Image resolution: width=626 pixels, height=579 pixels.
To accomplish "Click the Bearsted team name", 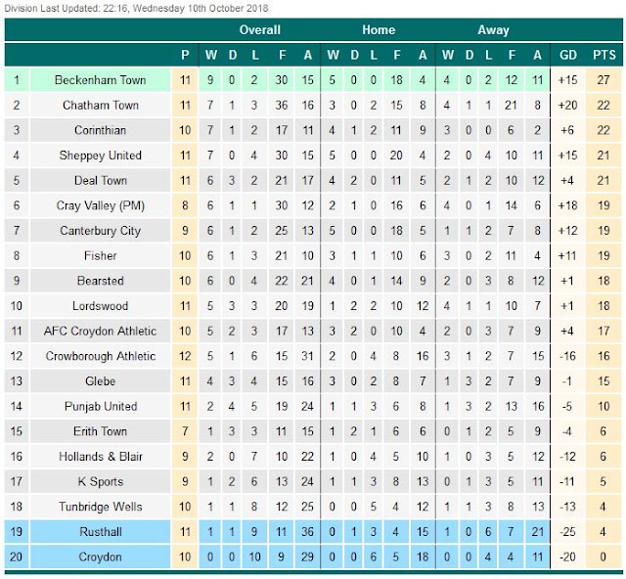I will 100,281.
